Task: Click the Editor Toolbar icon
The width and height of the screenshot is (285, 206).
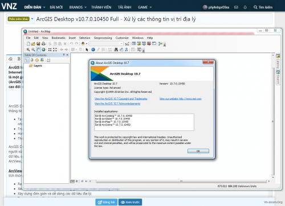Action: tap(127, 44)
